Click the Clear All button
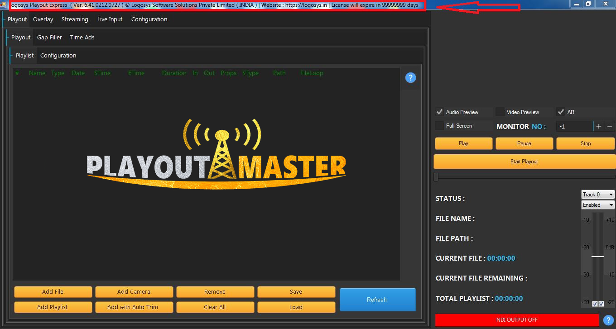Image resolution: width=616 pixels, height=329 pixels. click(x=215, y=307)
